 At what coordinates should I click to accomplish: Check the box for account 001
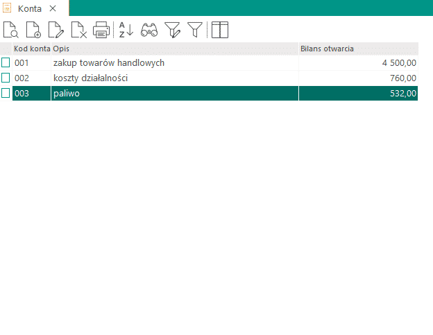pos(6,62)
